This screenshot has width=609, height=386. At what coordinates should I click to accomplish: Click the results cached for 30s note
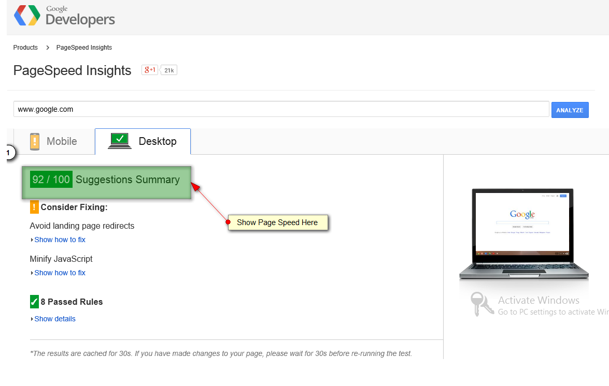221,353
